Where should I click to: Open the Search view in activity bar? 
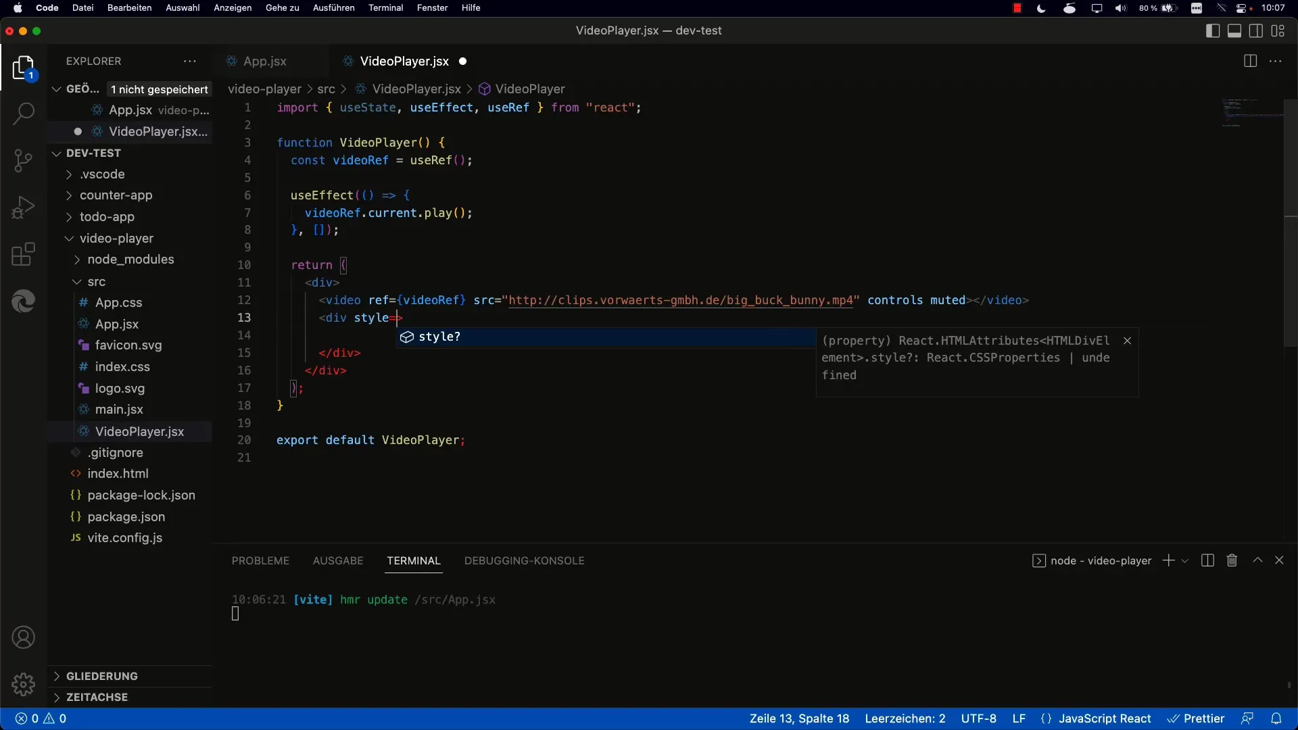click(23, 114)
